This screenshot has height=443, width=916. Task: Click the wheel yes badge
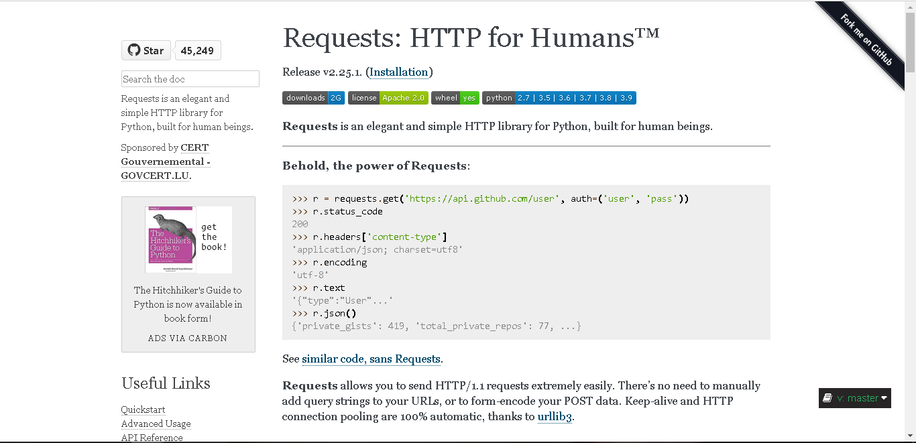455,98
